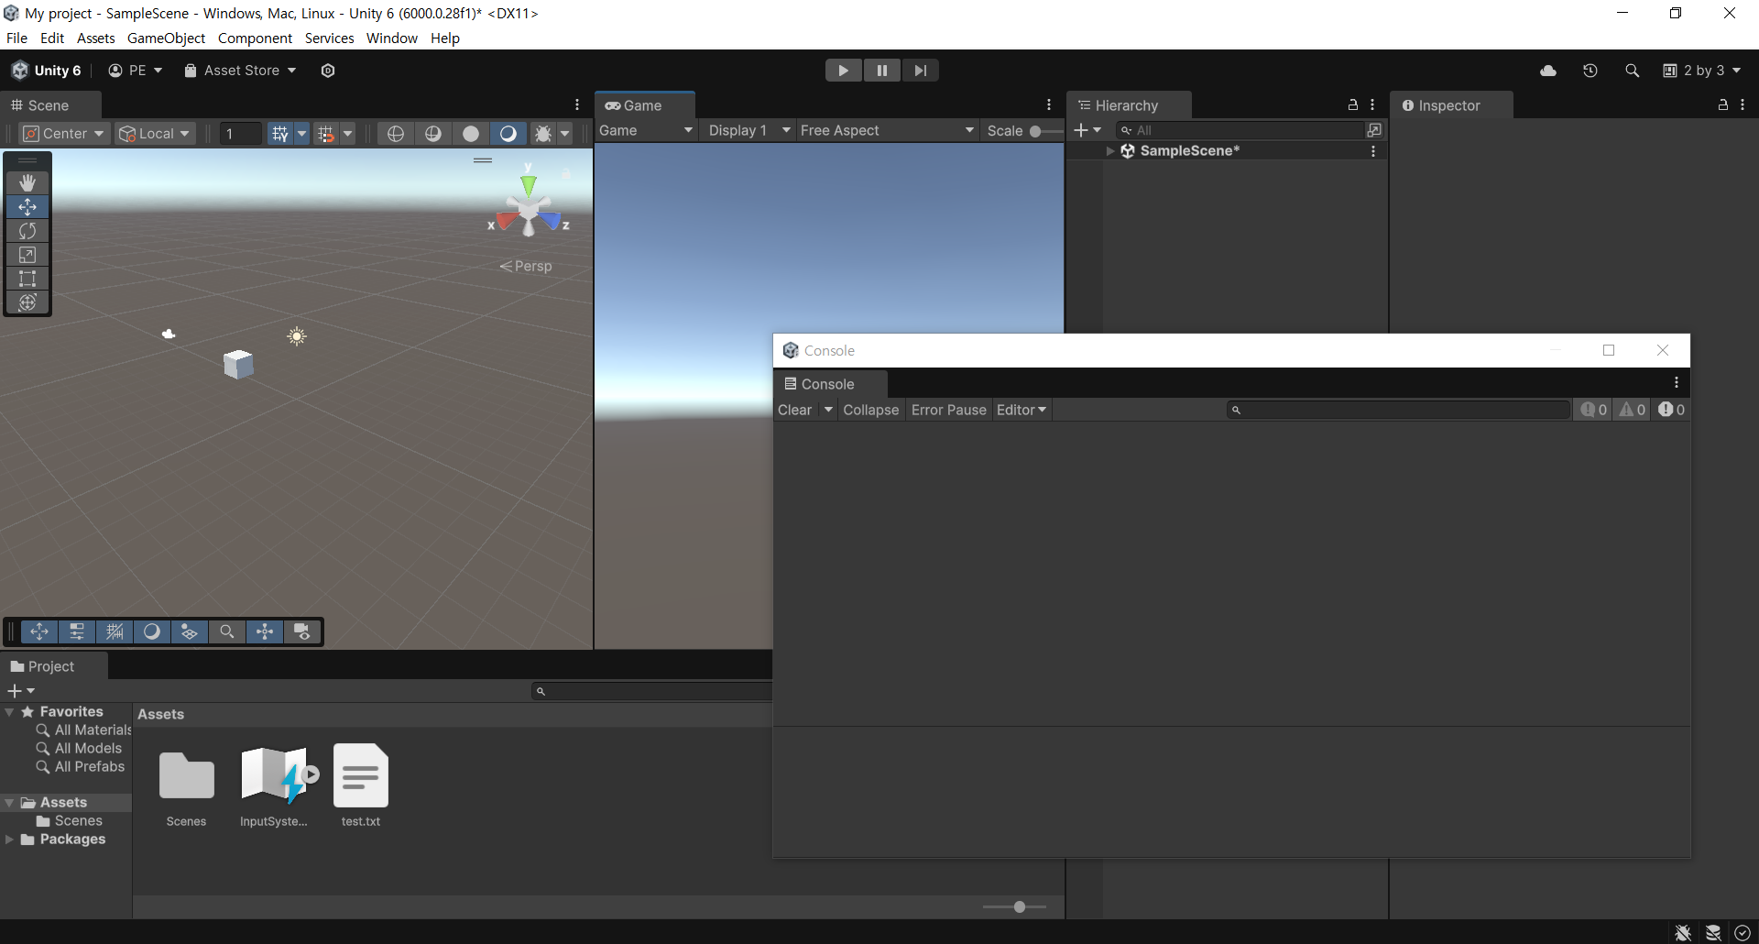1759x944 pixels.
Task: Select the cube object in Scene
Action: point(238,364)
